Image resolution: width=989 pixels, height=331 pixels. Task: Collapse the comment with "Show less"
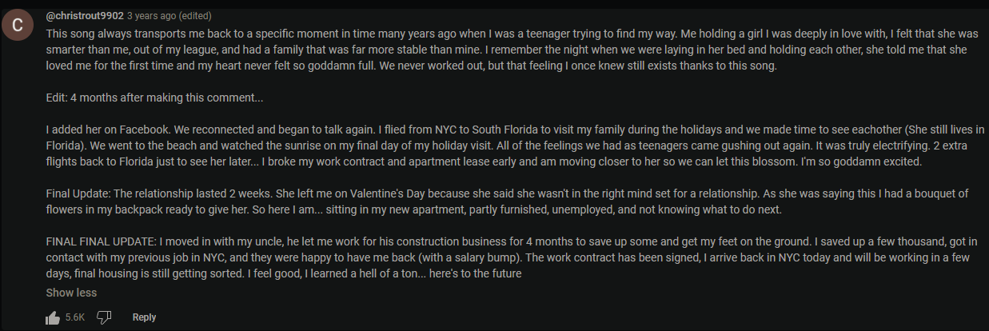71,293
